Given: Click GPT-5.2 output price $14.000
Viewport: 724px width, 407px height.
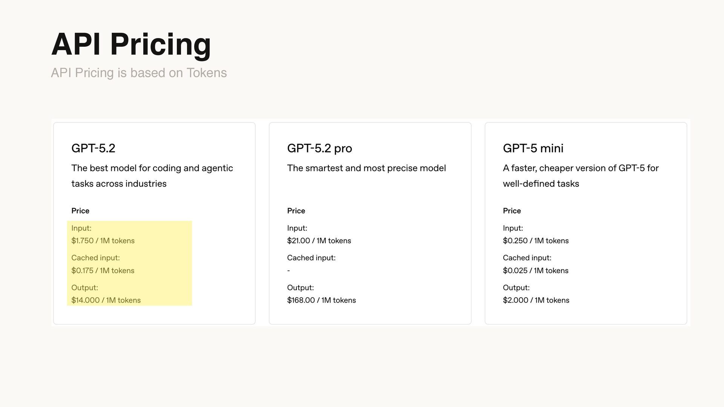Looking at the screenshot, I should tap(106, 300).
